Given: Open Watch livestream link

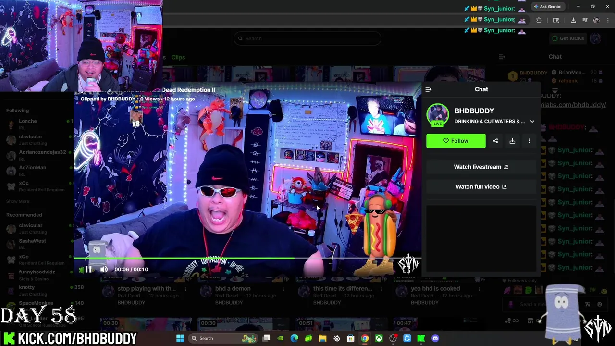Looking at the screenshot, I should point(481,167).
